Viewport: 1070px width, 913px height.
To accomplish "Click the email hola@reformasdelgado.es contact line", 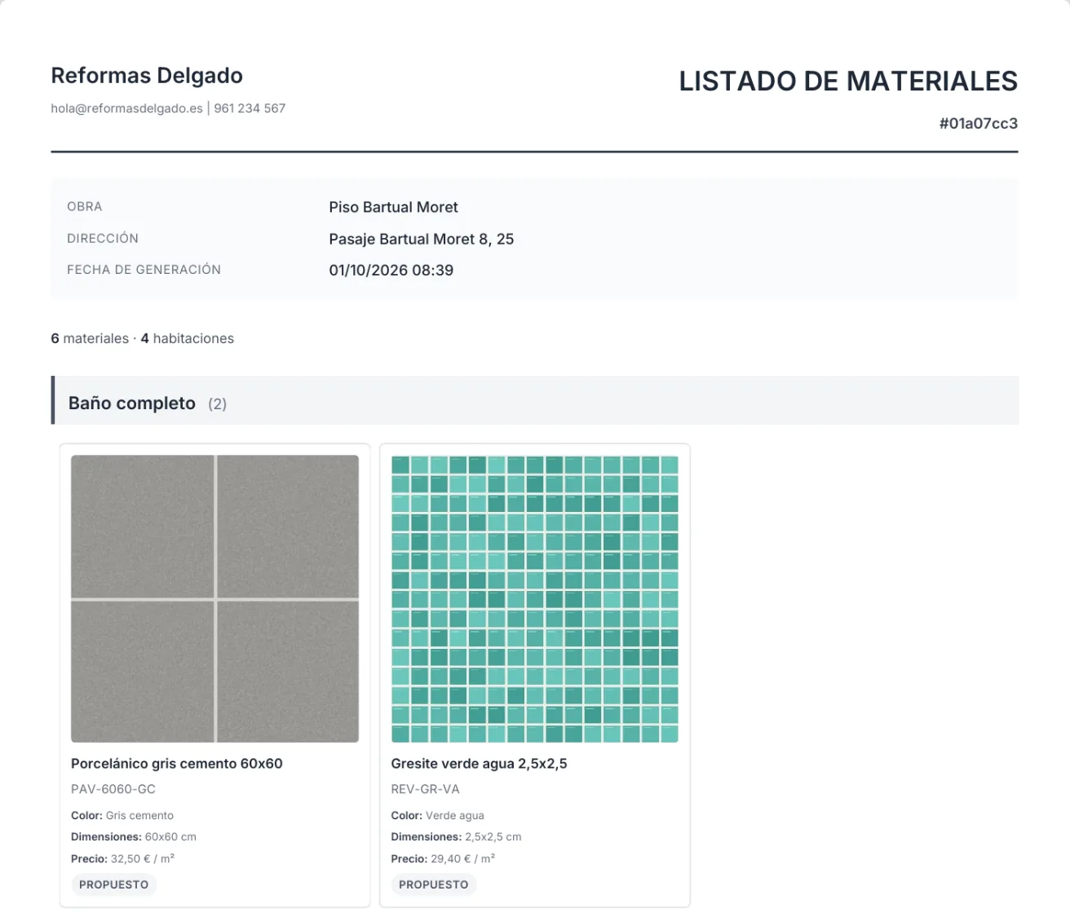I will click(x=168, y=108).
